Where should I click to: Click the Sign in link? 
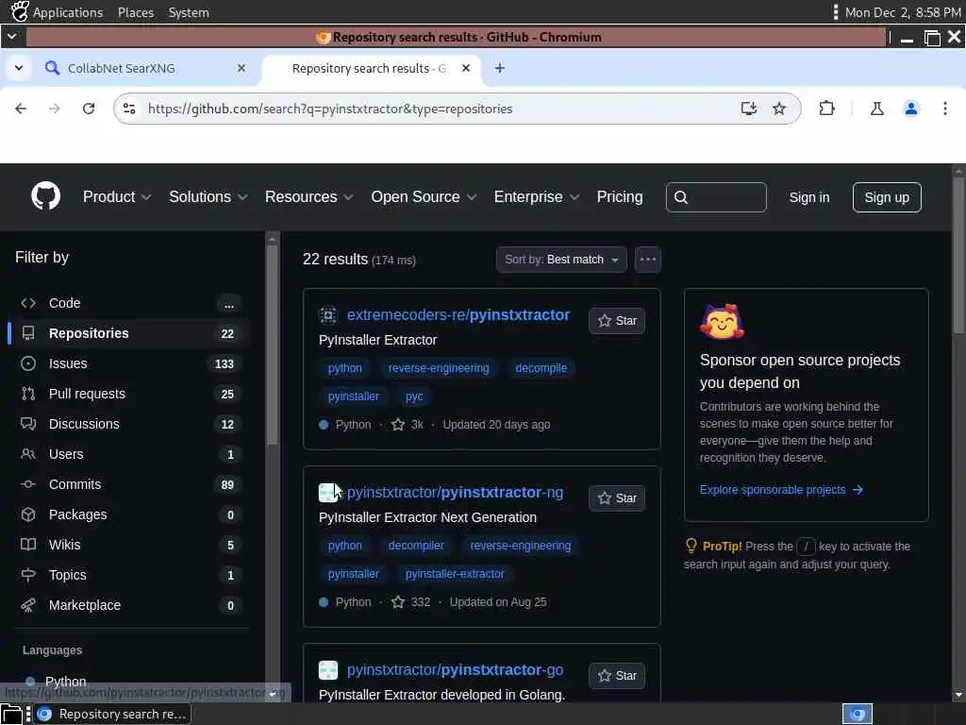tap(808, 197)
